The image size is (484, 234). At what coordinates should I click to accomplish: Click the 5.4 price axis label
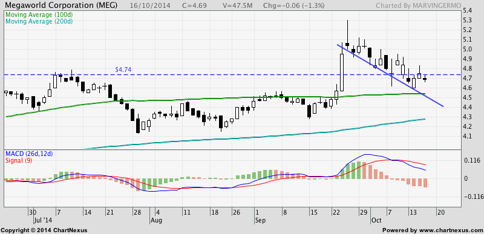tap(467, 10)
